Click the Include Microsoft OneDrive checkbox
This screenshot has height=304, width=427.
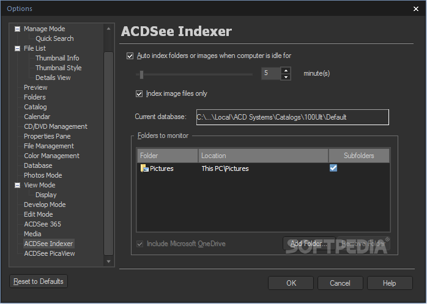pyautogui.click(x=139, y=244)
